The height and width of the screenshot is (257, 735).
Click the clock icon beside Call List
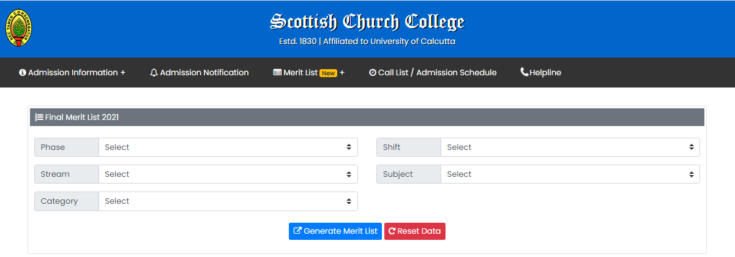click(x=372, y=73)
